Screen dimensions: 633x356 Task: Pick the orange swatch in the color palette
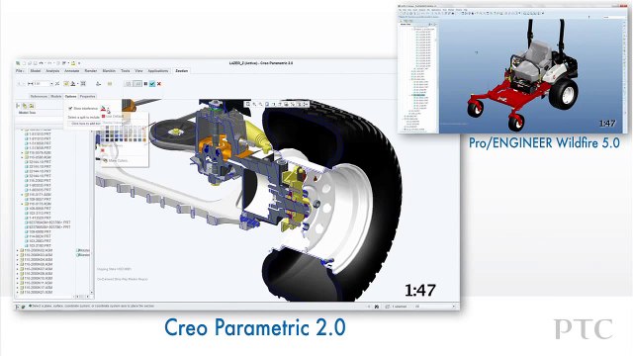(144, 140)
